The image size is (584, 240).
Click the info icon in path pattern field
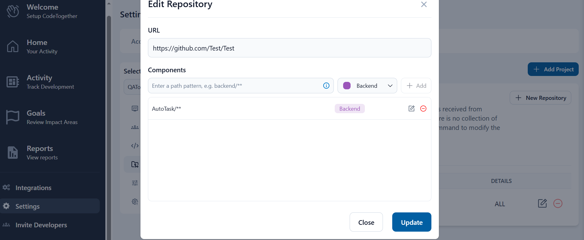[x=326, y=86]
